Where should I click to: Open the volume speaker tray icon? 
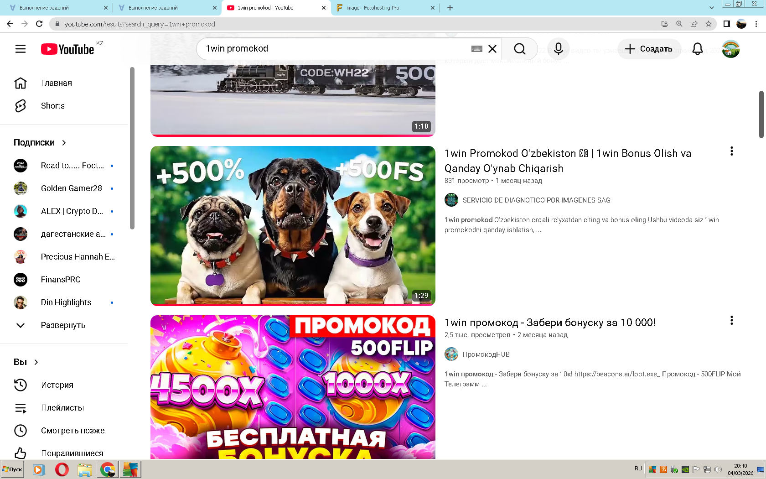[x=718, y=469]
